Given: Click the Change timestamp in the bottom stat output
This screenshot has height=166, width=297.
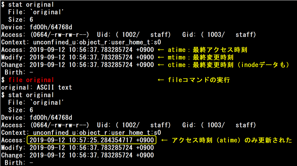Looking at the screenshot, I should click(92, 155).
